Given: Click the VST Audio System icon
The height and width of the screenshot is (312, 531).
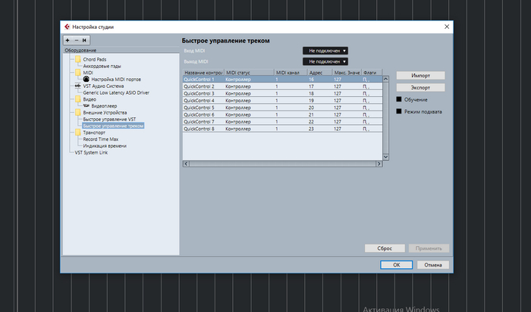Looking at the screenshot, I should click(77, 86).
